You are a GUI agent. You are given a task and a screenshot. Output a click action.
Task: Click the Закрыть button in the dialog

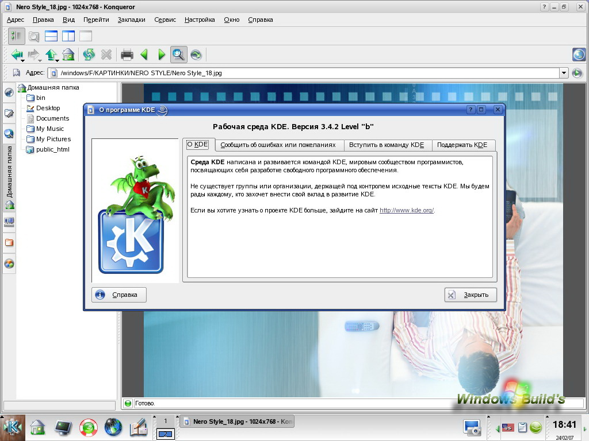[471, 295]
